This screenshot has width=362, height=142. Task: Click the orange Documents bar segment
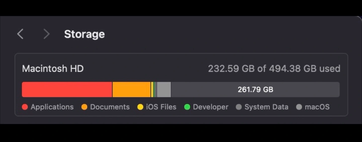point(131,89)
